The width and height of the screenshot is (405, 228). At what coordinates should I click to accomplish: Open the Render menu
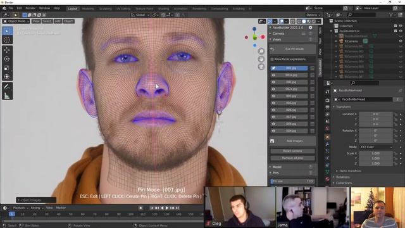30,8
